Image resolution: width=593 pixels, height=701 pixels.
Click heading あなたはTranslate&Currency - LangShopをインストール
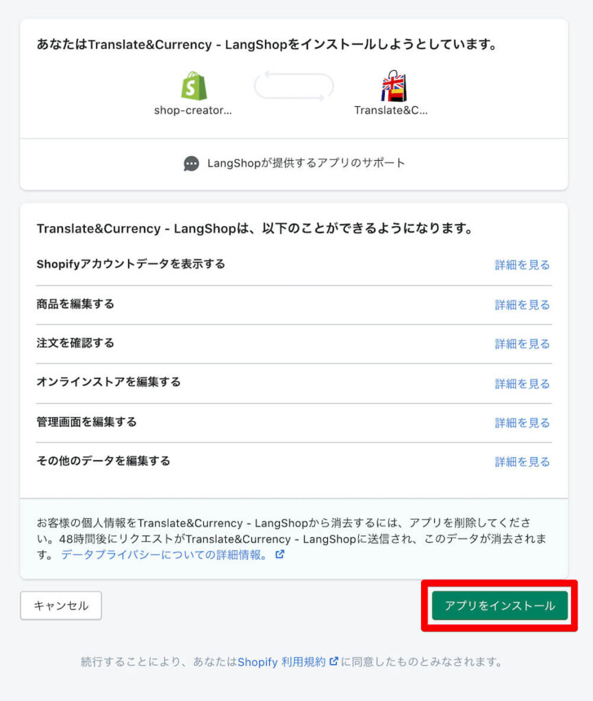point(266,44)
